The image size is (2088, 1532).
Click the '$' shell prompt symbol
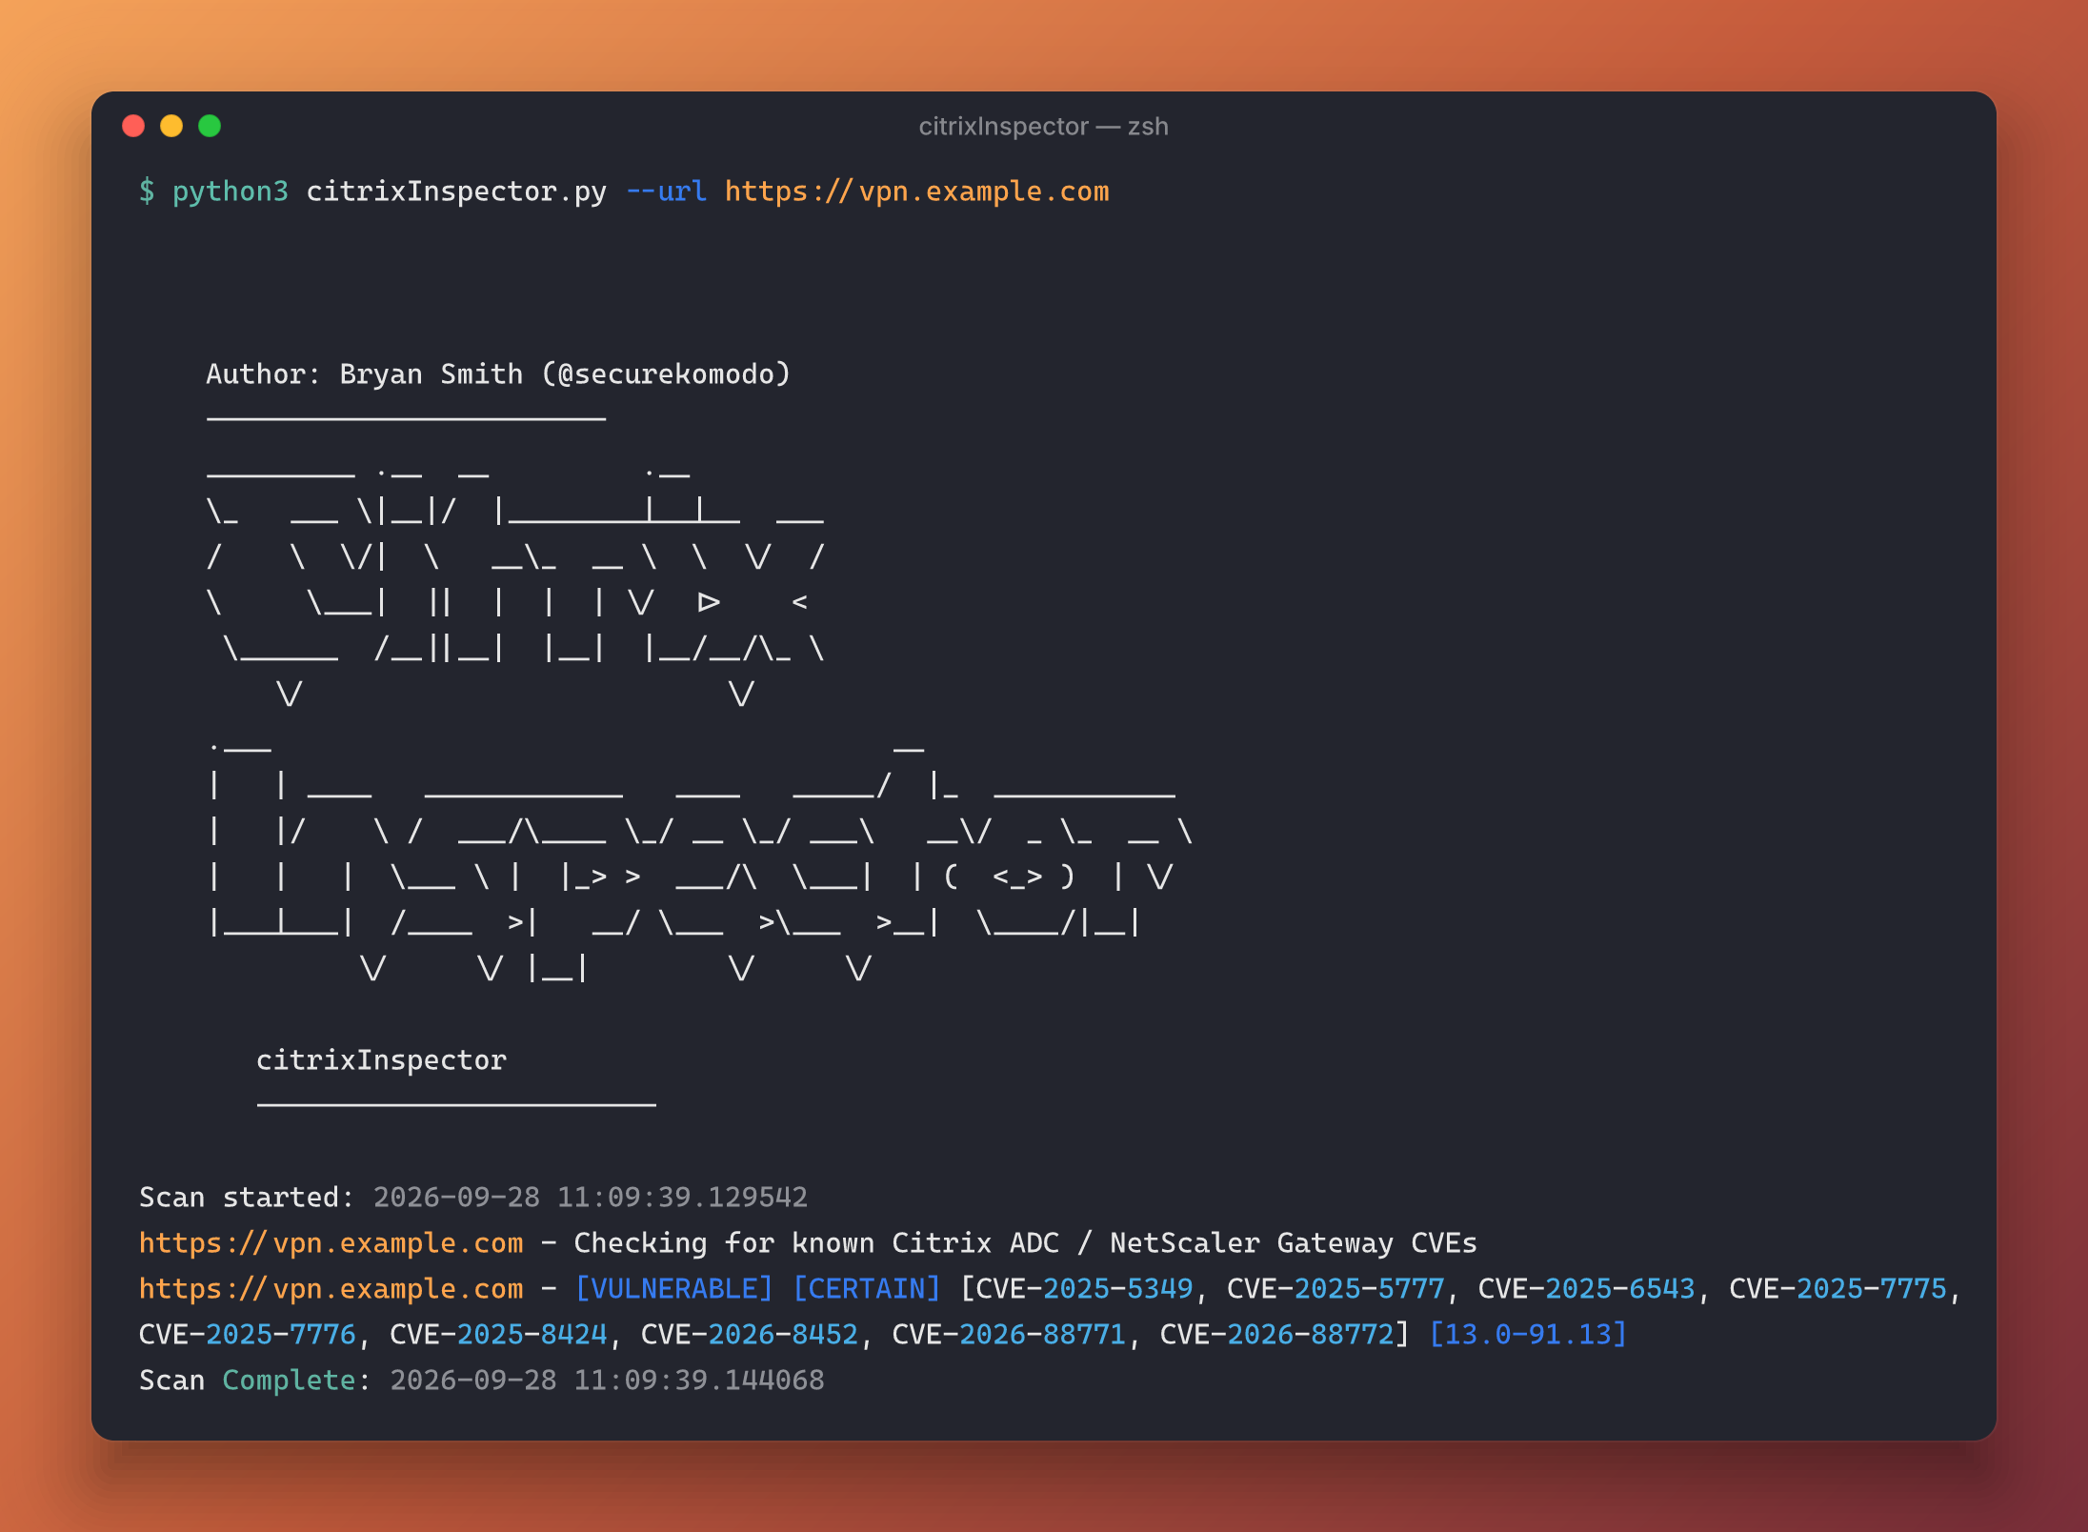point(147,191)
